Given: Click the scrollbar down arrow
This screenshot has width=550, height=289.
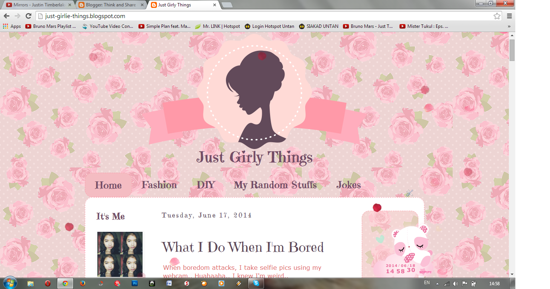Looking at the screenshot, I should pyautogui.click(x=512, y=274).
